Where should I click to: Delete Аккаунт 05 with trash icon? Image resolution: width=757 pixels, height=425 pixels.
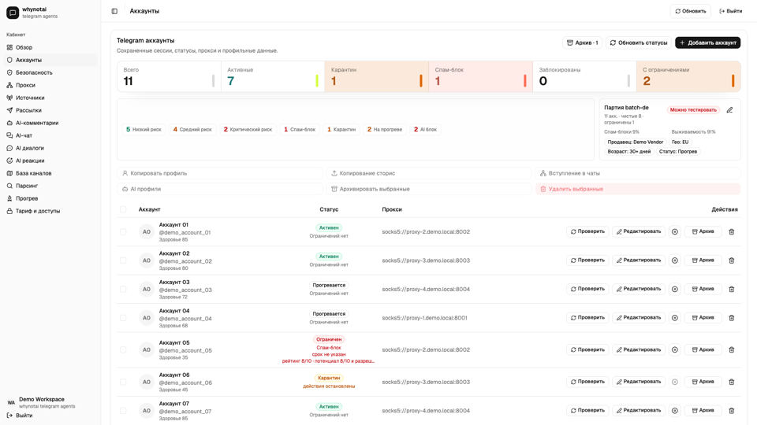[x=732, y=349]
